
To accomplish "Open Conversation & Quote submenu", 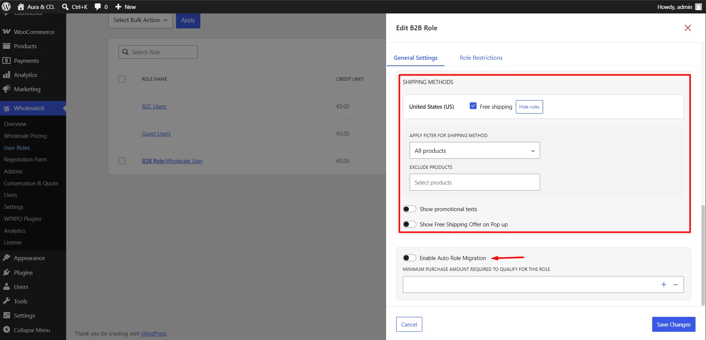I will pos(31,183).
